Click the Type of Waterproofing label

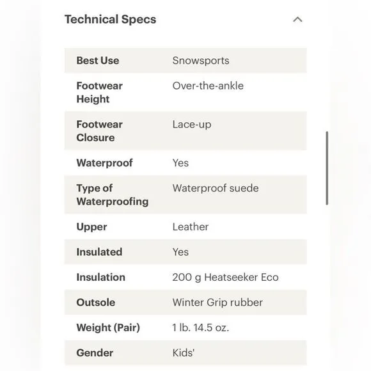click(113, 194)
